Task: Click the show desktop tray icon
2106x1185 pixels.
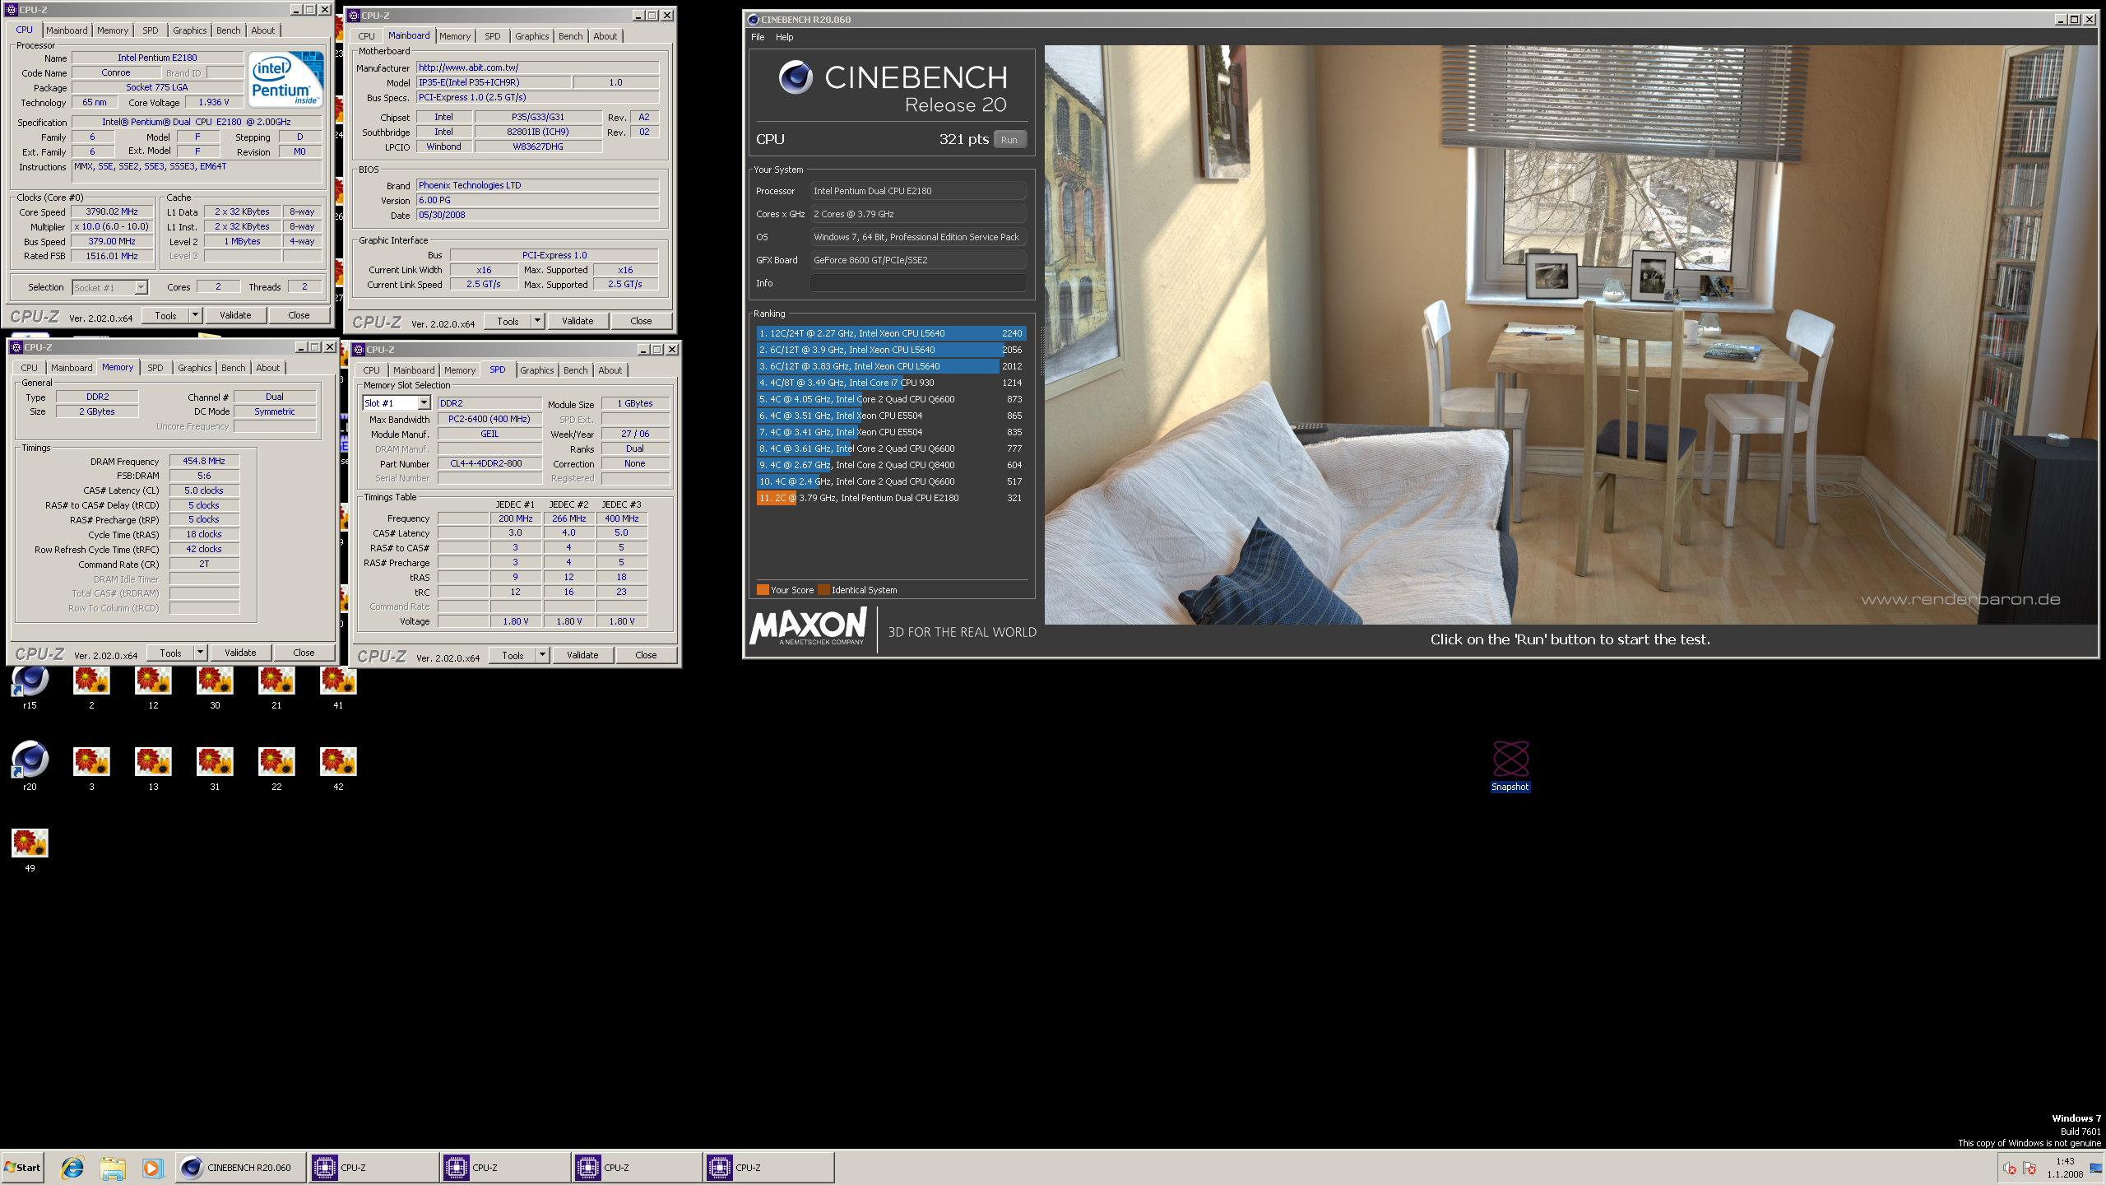Action: point(2096,1168)
